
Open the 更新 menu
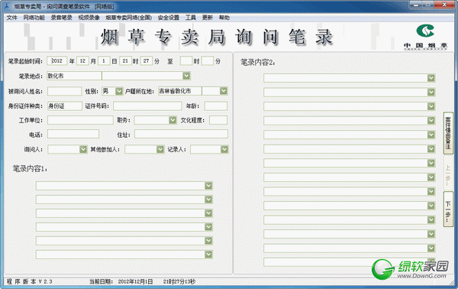tap(208, 18)
